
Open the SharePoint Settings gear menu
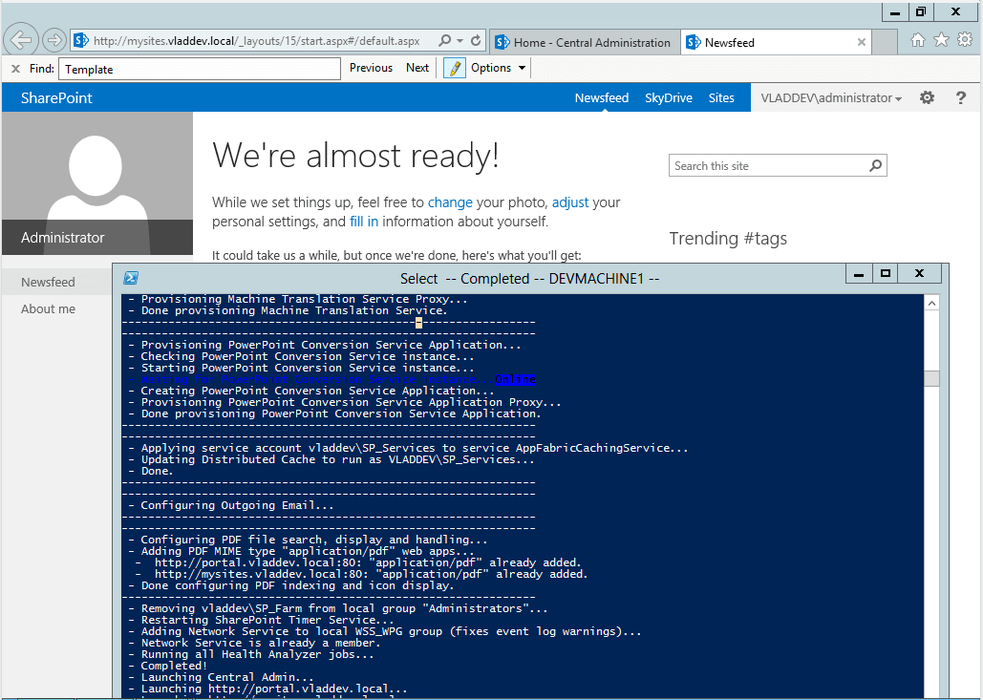coord(928,97)
